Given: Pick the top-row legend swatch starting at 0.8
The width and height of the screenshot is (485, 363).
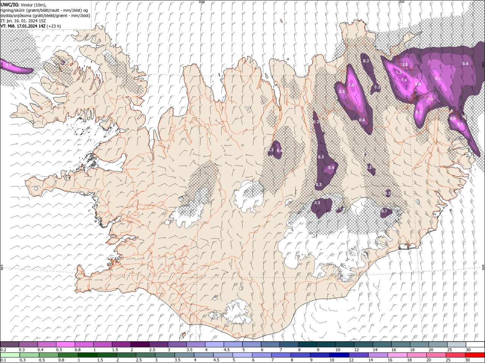Looking at the screenshot, I should [84, 344].
